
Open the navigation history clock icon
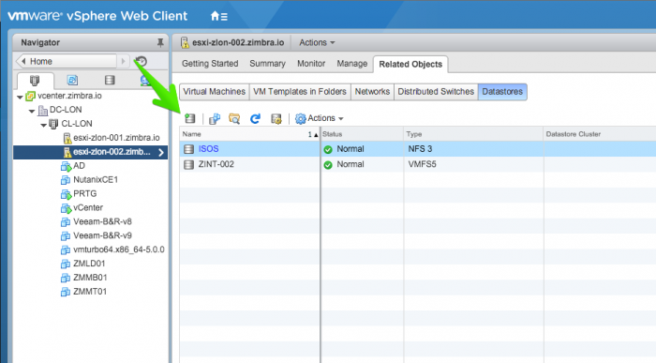pyautogui.click(x=142, y=62)
